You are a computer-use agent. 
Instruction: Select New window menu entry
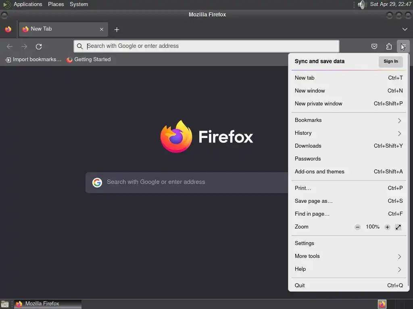[x=348, y=91]
